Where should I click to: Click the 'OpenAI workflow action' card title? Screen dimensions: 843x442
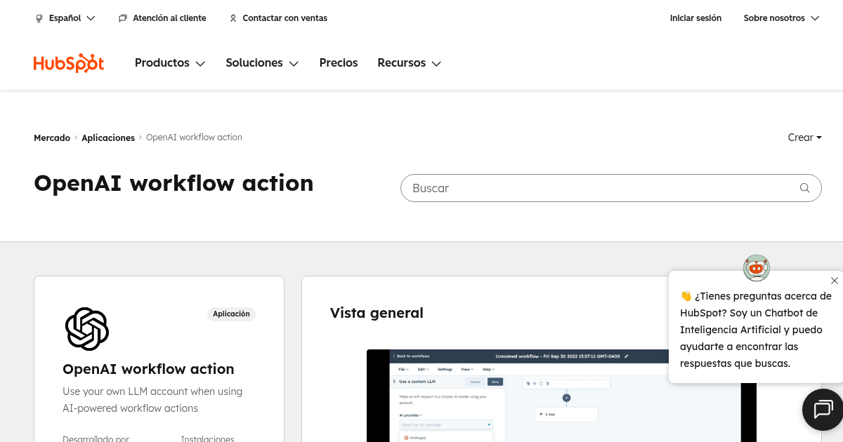click(x=148, y=369)
